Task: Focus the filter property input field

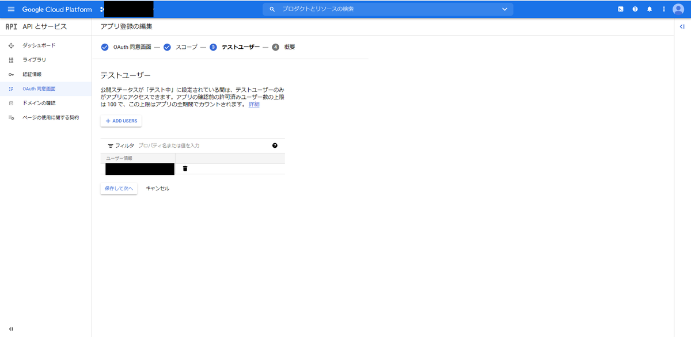Action: coord(203,146)
